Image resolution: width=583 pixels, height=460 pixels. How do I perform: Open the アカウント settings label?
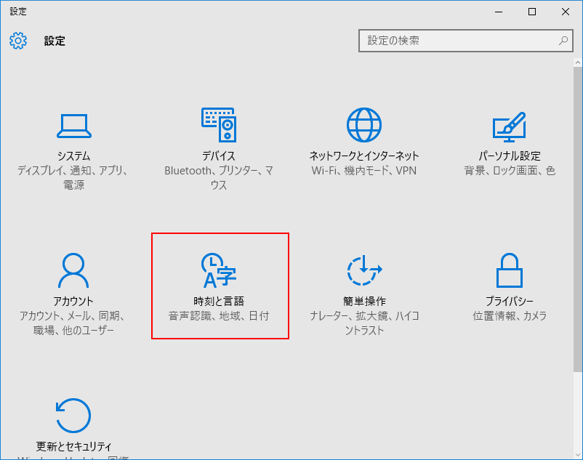tap(73, 302)
